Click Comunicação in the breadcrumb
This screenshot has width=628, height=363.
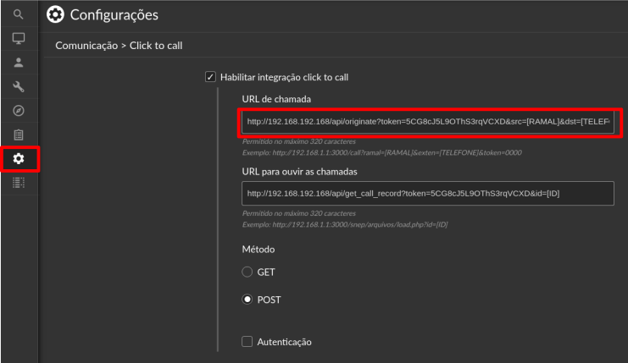tap(86, 46)
